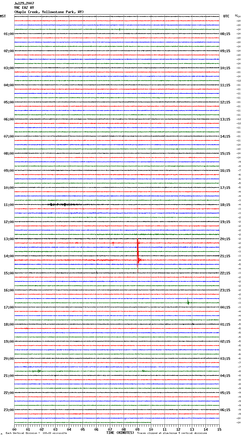
Task: Select the 18:00 MST time label
Action: [x=9, y=324]
